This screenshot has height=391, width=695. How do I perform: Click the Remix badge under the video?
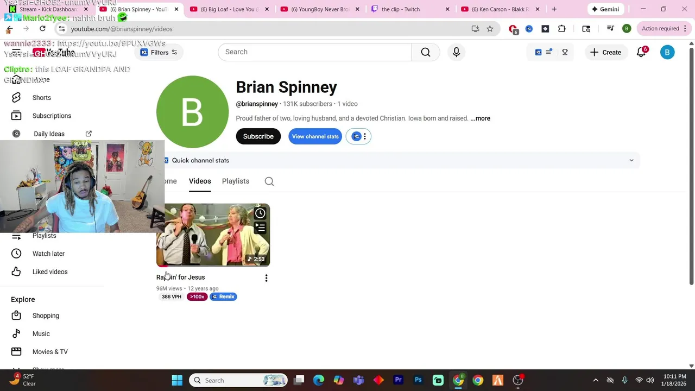pyautogui.click(x=224, y=297)
